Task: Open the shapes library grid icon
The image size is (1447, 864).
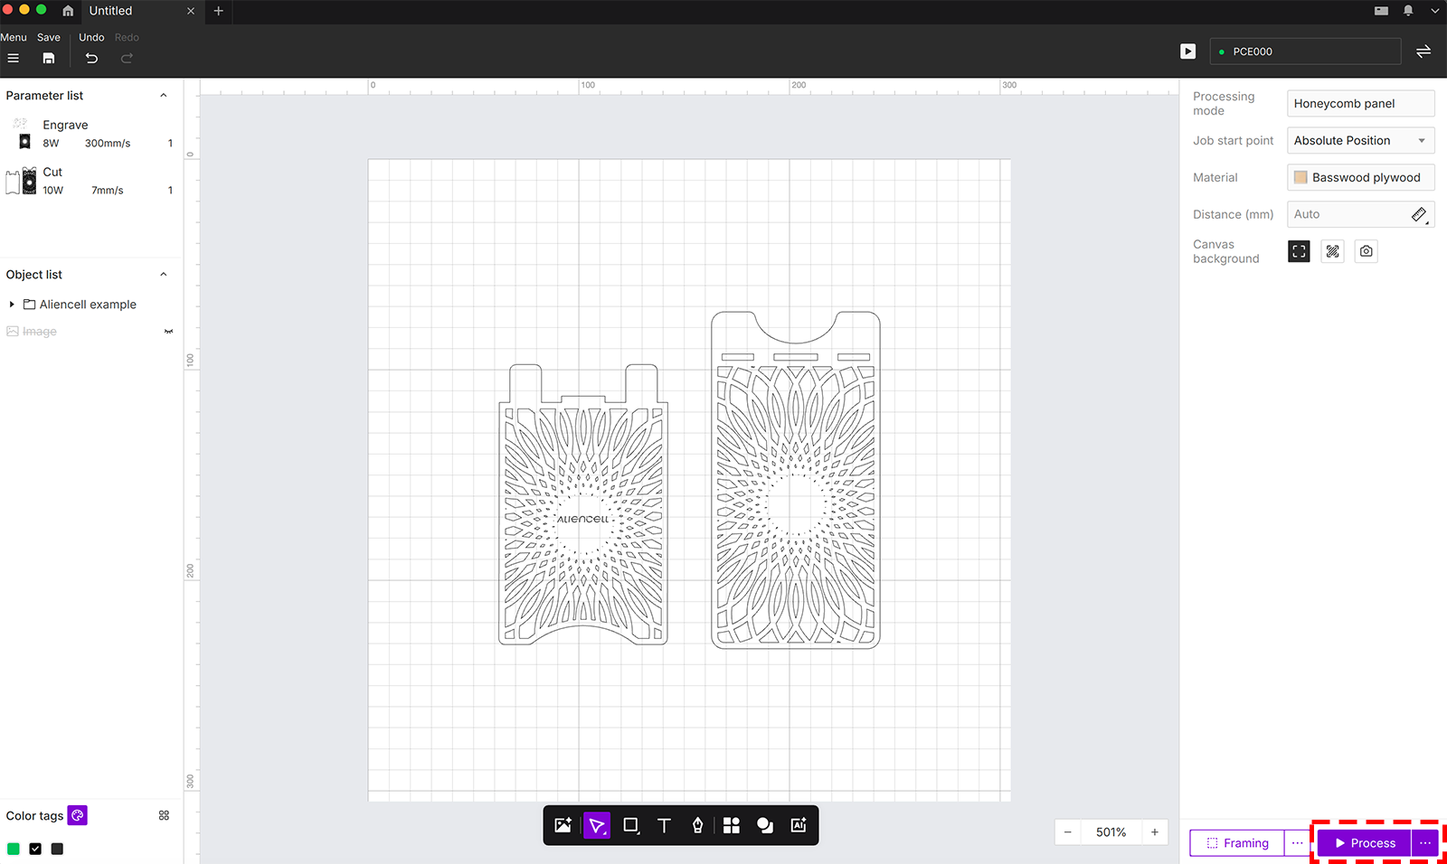Action: click(x=732, y=825)
